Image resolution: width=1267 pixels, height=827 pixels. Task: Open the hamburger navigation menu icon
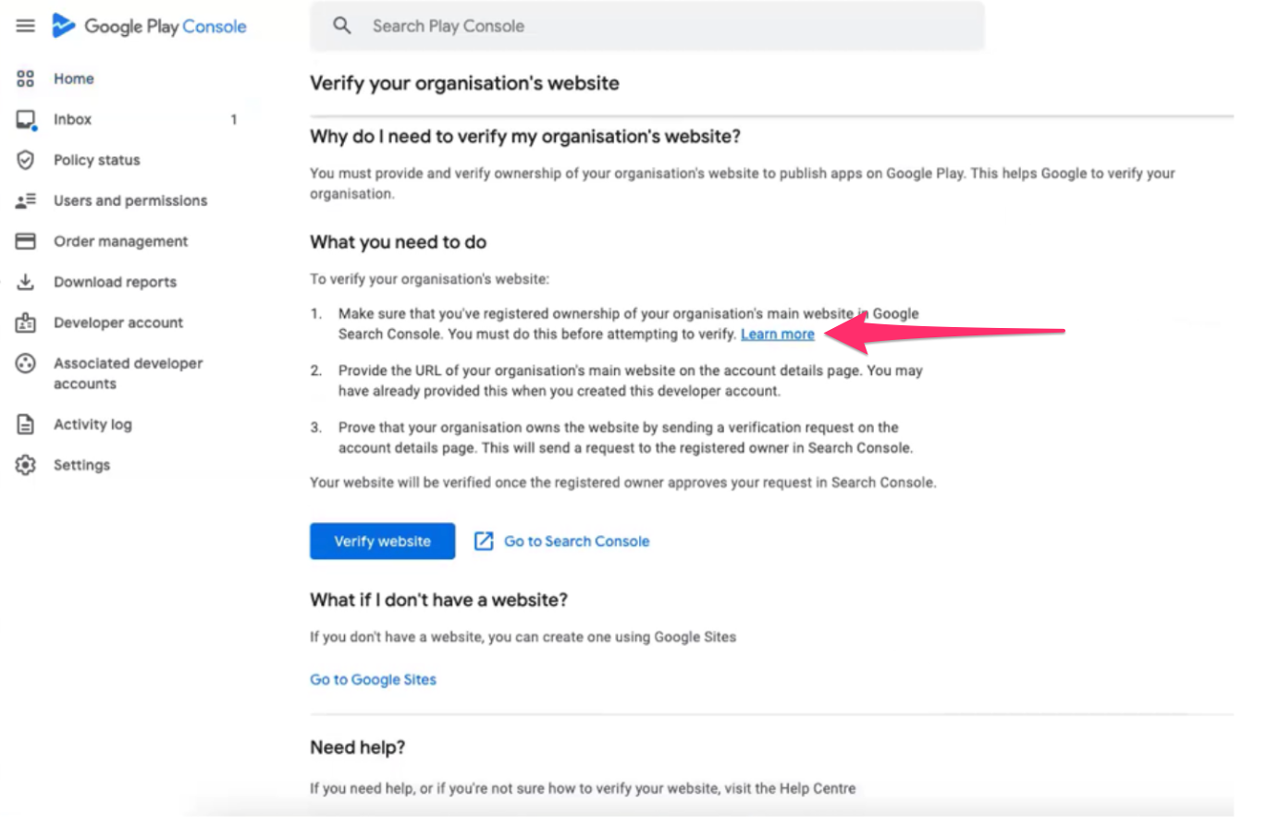(26, 26)
